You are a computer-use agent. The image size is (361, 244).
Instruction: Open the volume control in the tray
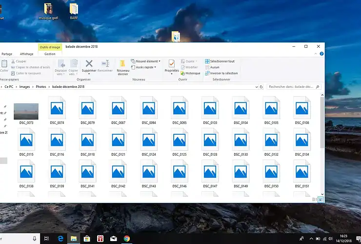tap(331, 239)
